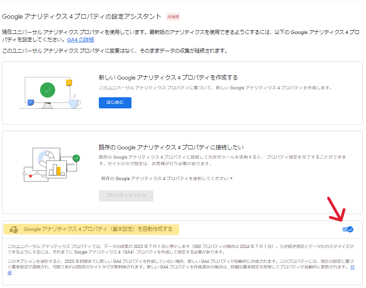
Task: Click the auto-create GA4 property heading text
Action: pyautogui.click(x=98, y=229)
